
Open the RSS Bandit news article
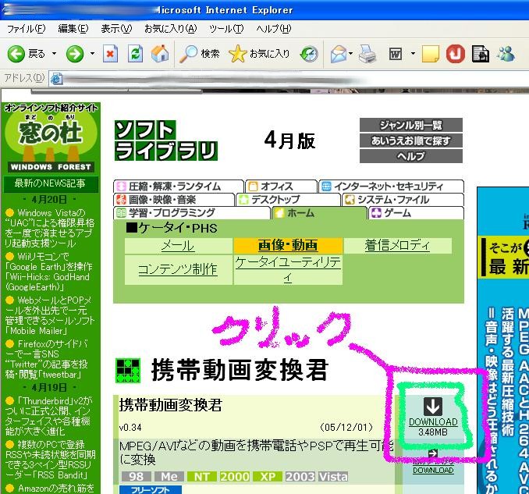click(x=50, y=459)
